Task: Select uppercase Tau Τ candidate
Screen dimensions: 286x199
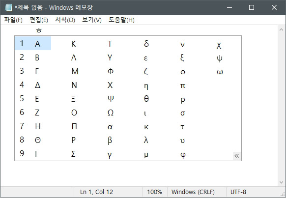Action: [x=110, y=44]
